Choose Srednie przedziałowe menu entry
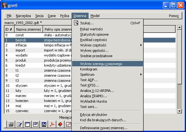 tap(108, 56)
